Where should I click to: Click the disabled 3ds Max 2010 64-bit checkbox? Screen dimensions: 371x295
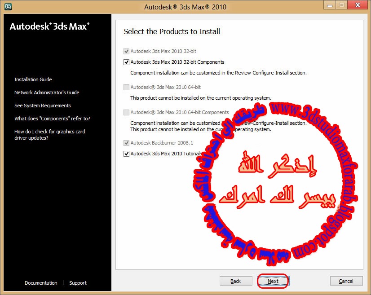(126, 87)
